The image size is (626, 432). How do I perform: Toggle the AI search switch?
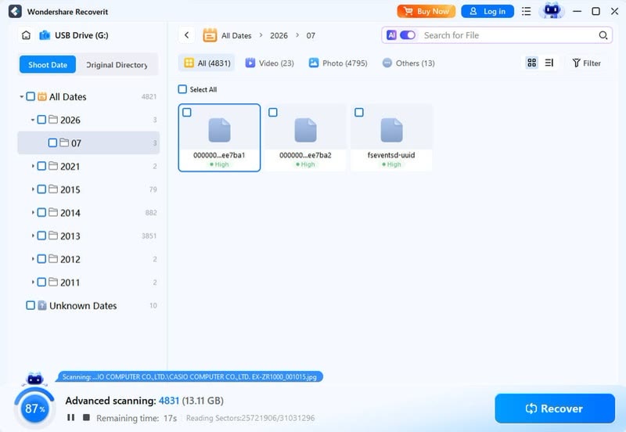[408, 35]
